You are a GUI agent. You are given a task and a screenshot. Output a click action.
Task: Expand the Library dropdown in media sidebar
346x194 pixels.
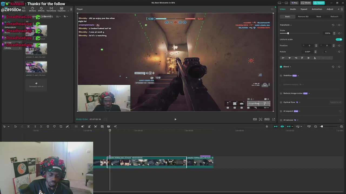[x=20, y=48]
